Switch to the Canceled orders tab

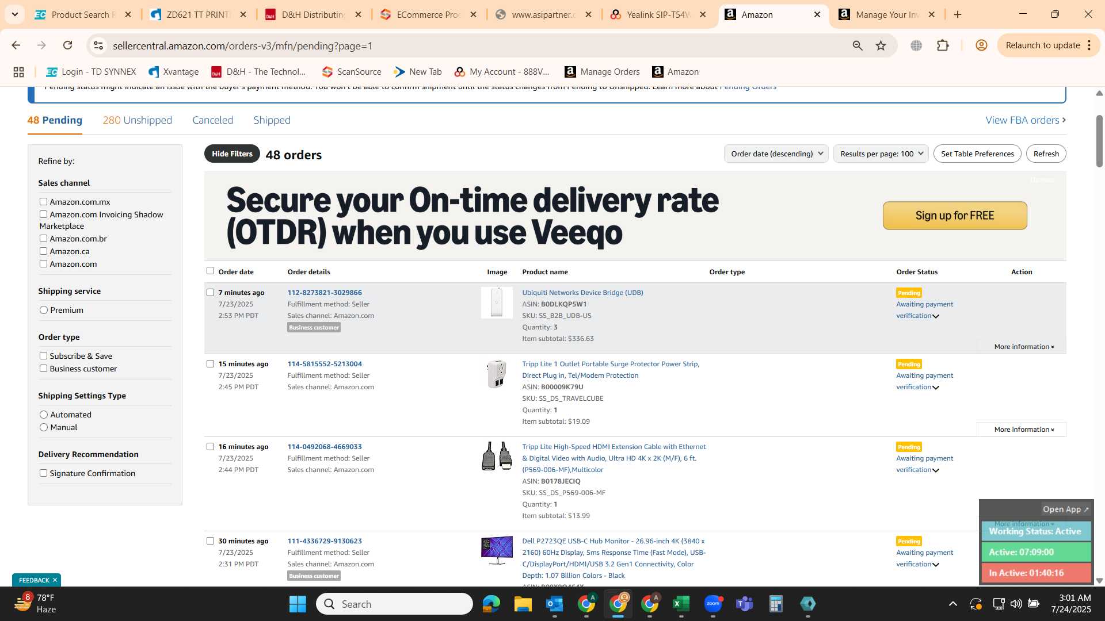pyautogui.click(x=212, y=120)
